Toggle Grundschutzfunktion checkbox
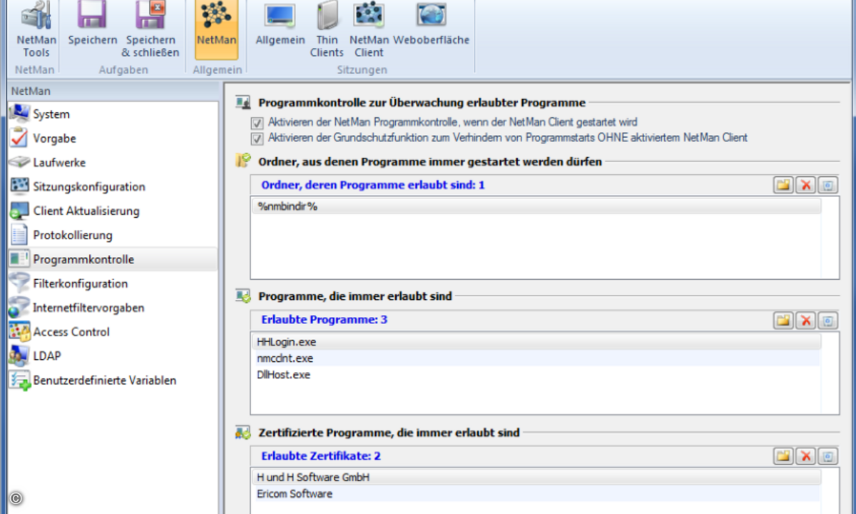 click(258, 138)
